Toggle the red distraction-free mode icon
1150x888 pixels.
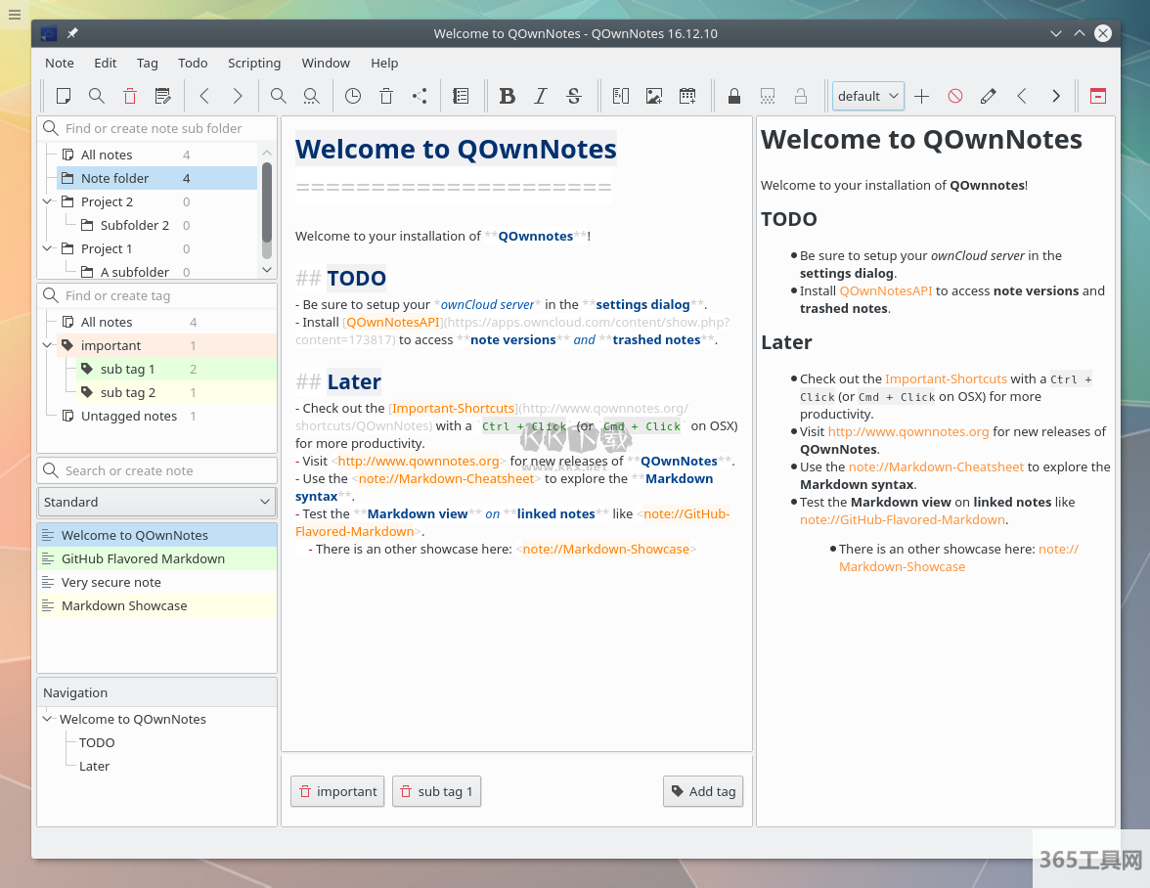pos(1098,96)
